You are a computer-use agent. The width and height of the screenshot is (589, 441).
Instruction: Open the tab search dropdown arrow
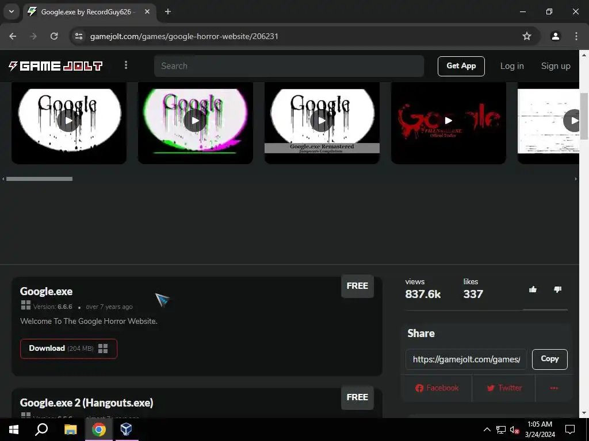(x=12, y=11)
